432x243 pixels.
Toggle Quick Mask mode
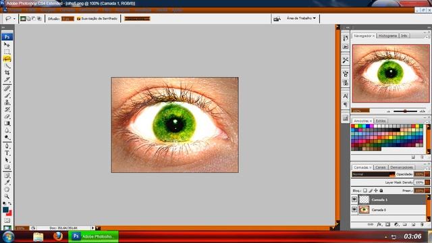[x=7, y=221]
